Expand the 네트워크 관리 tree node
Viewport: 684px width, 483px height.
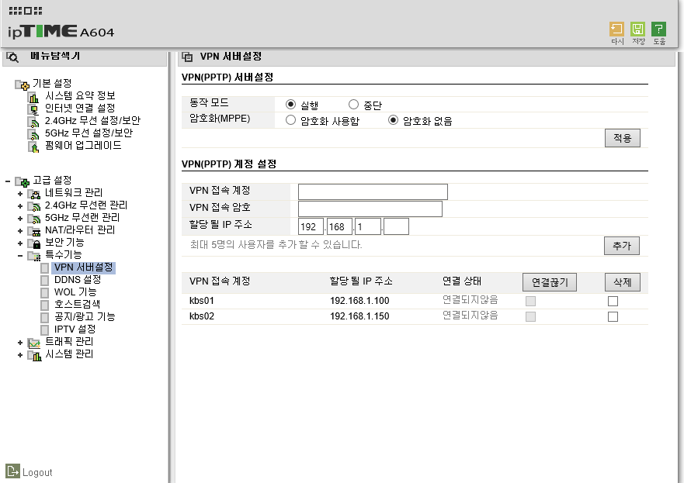[x=20, y=193]
